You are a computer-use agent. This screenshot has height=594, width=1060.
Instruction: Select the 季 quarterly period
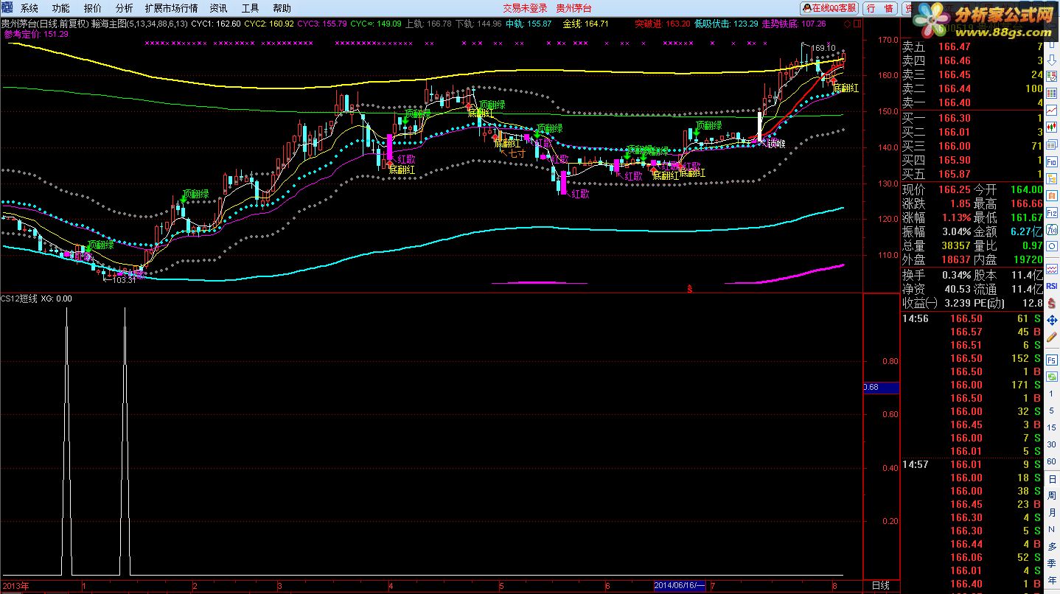click(1052, 564)
